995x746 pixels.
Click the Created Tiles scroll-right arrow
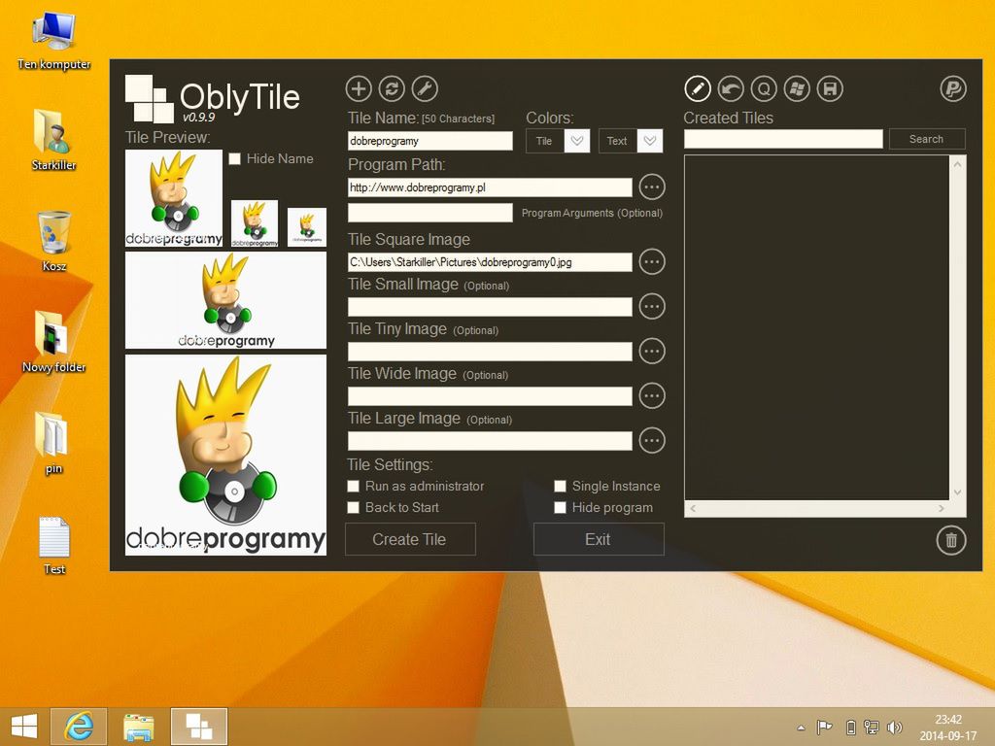(942, 508)
